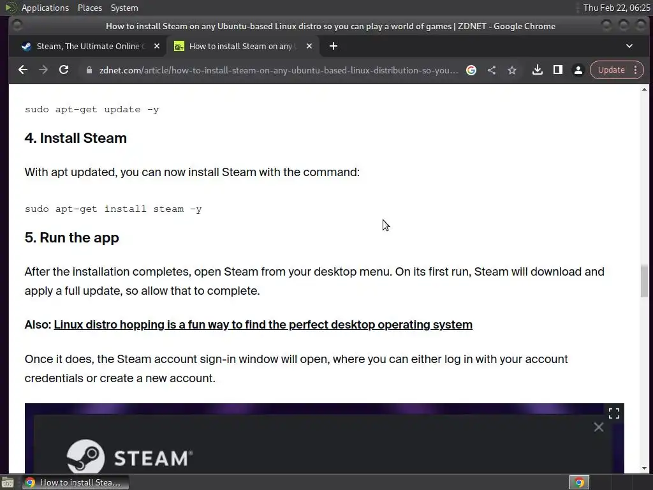653x490 pixels.
Task: Bookmark this page with star icon
Action: (x=512, y=70)
